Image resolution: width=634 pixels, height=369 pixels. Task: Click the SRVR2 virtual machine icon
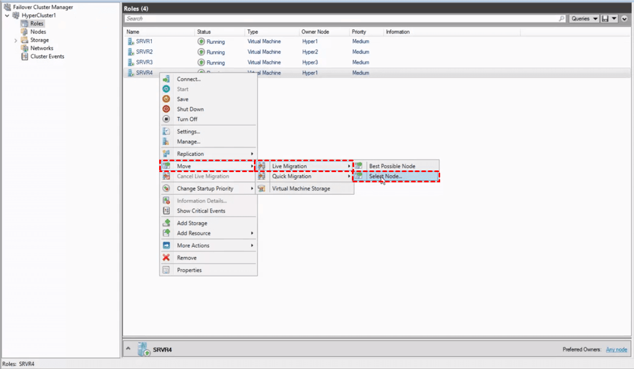[x=130, y=52]
